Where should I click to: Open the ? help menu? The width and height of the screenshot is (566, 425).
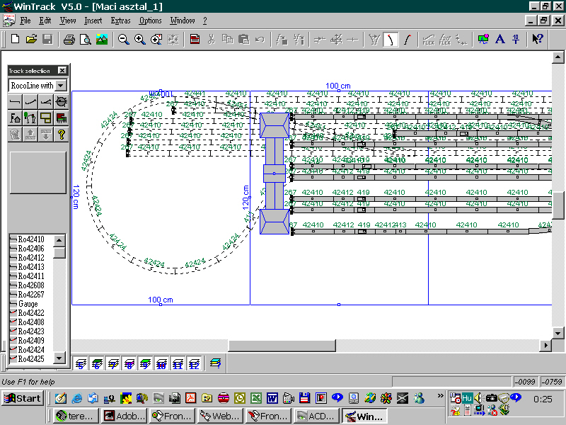pyautogui.click(x=205, y=21)
